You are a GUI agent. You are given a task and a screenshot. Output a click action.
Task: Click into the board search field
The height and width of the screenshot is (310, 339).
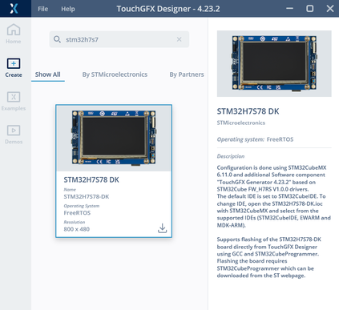[119, 39]
